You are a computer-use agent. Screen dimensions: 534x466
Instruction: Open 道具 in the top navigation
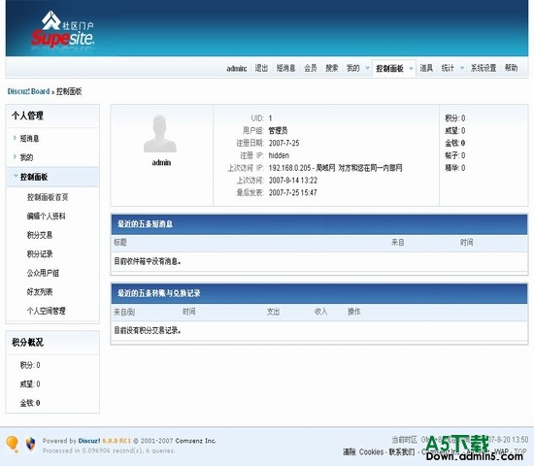[426, 68]
